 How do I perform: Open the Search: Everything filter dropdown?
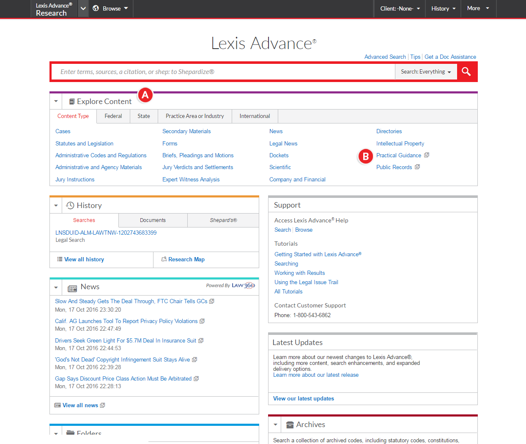tap(426, 72)
